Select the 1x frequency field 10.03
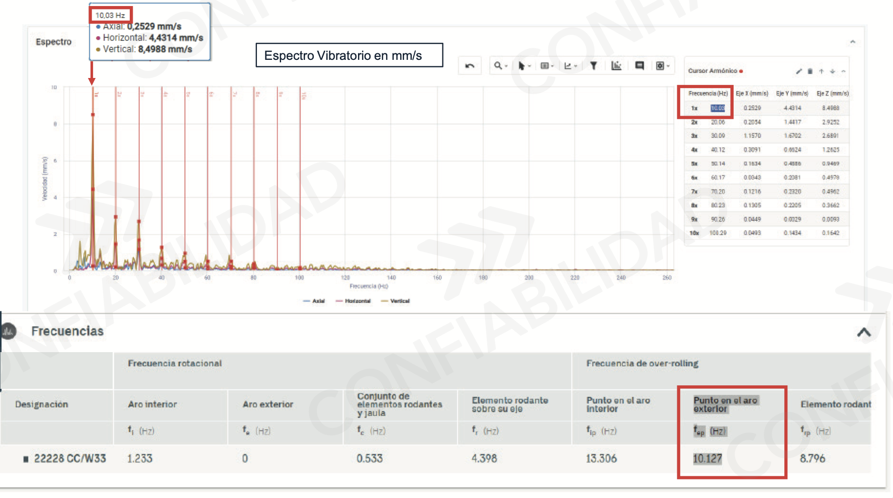This screenshot has height=498, width=893. (718, 108)
